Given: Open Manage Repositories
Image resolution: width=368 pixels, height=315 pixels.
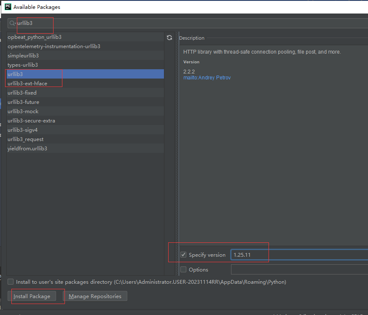Looking at the screenshot, I should click(95, 296).
